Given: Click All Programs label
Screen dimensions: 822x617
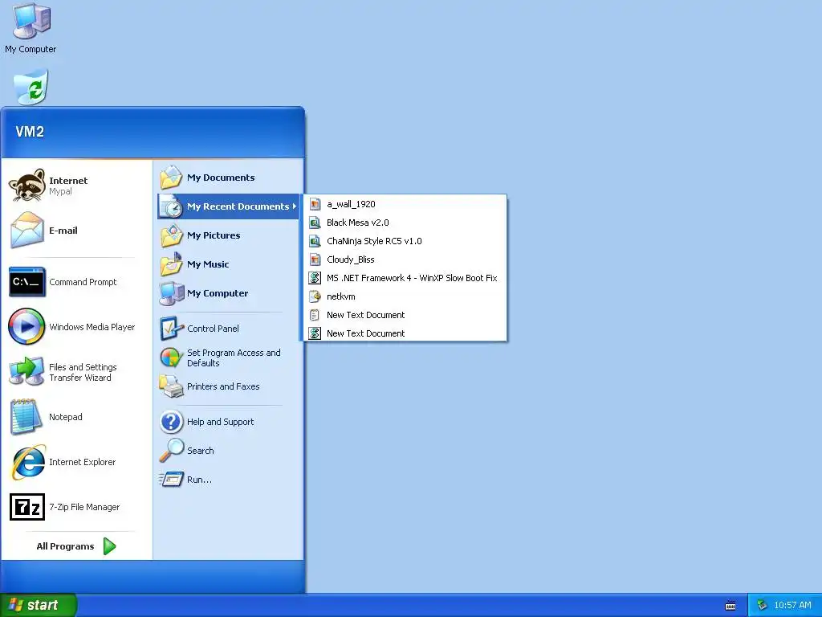Looking at the screenshot, I should pyautogui.click(x=65, y=546).
